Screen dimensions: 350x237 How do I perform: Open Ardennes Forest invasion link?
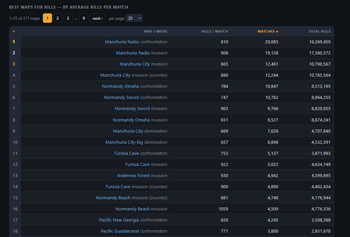[x=133, y=176]
